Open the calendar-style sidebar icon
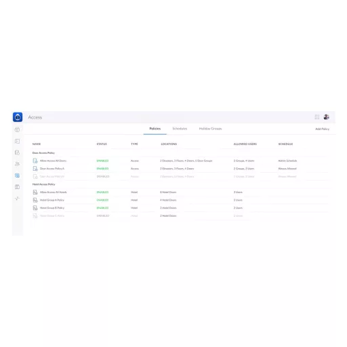347x347 pixels. (x=17, y=187)
